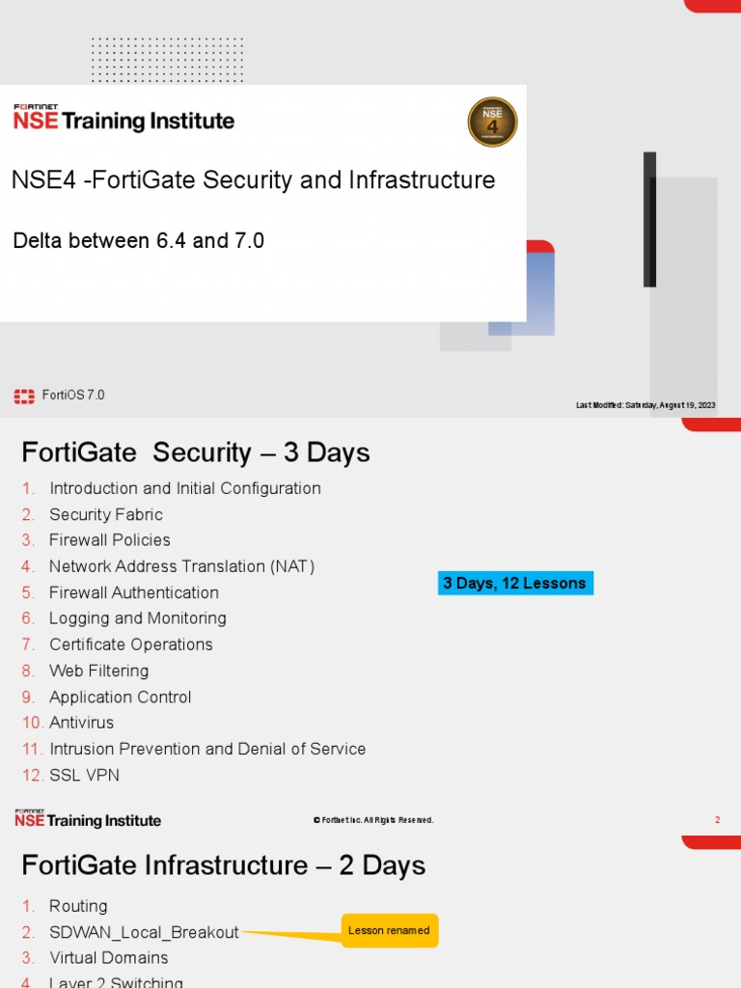The image size is (741, 988).
Task: Click the NSE 4 gold badge icon
Action: (492, 122)
